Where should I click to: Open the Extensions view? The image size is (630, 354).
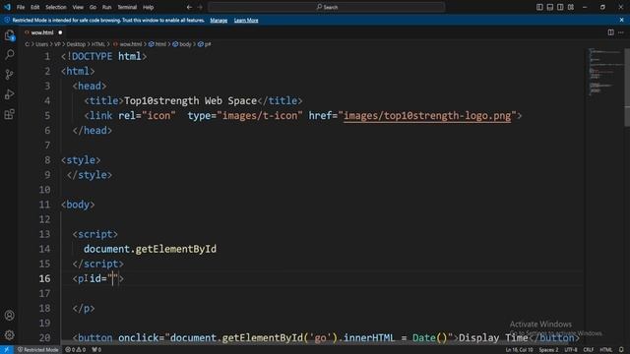pos(9,114)
